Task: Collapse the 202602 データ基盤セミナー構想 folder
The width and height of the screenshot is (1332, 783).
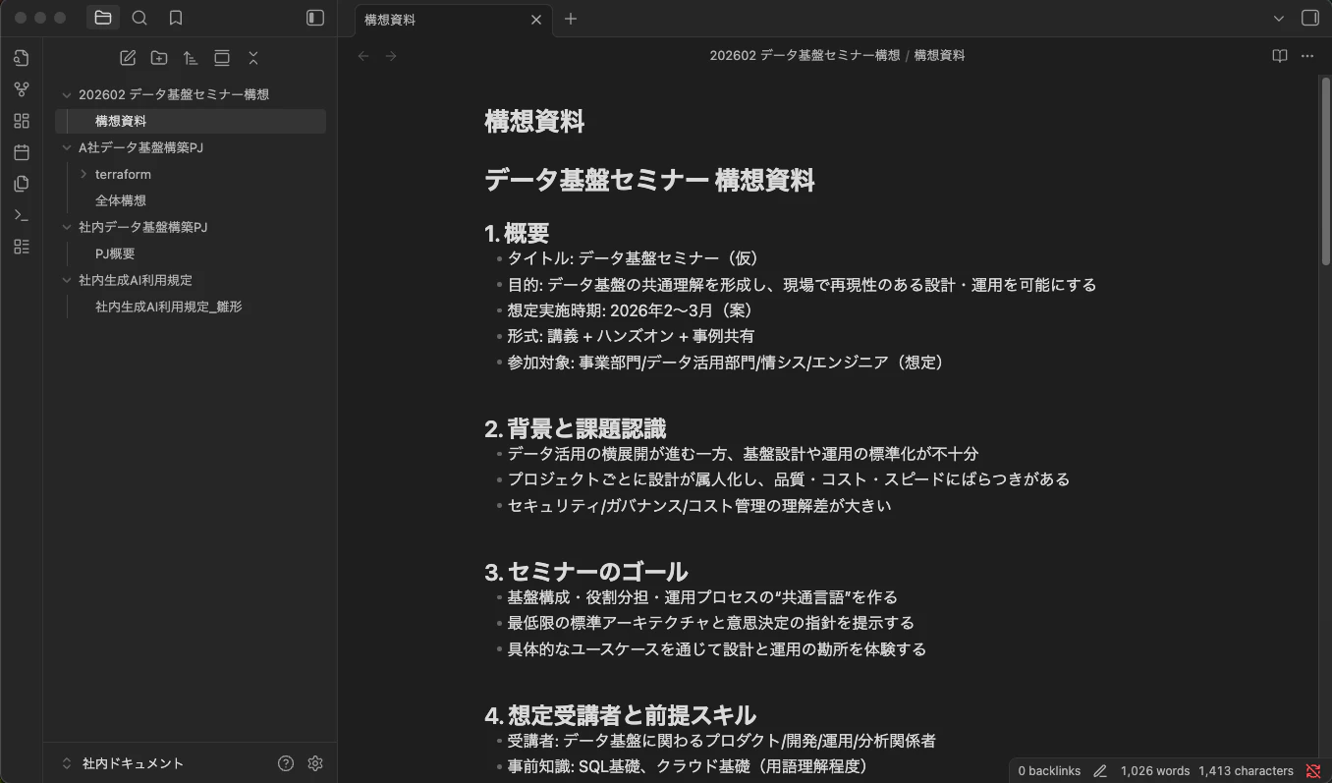Action: coord(67,94)
